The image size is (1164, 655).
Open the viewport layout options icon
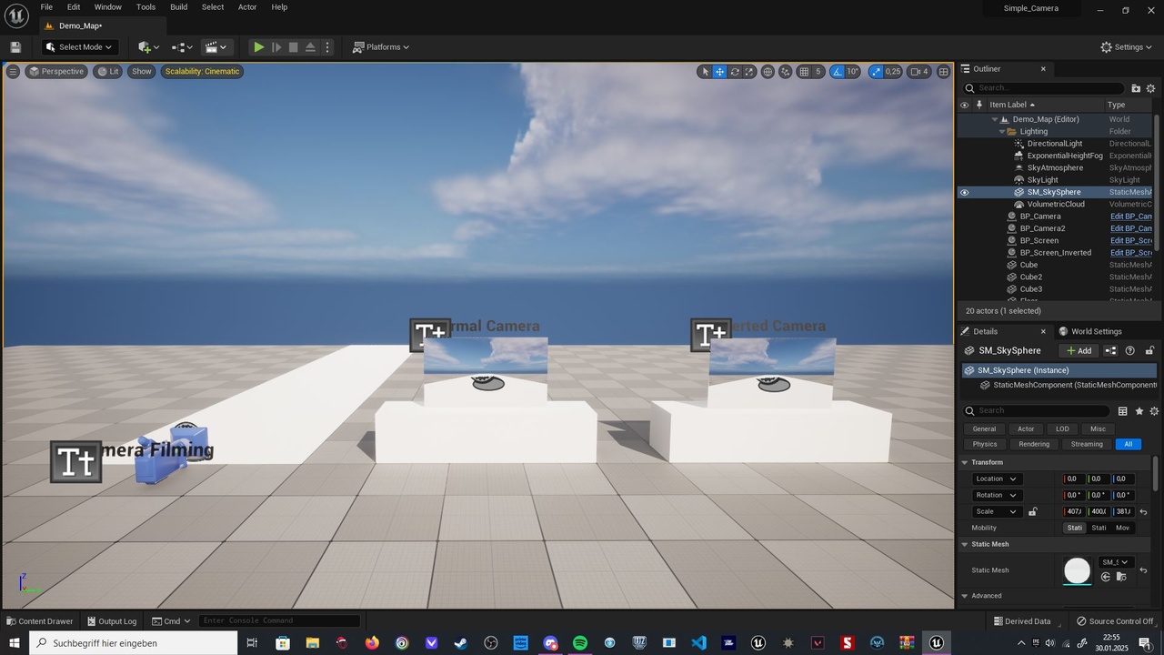pyautogui.click(x=944, y=72)
